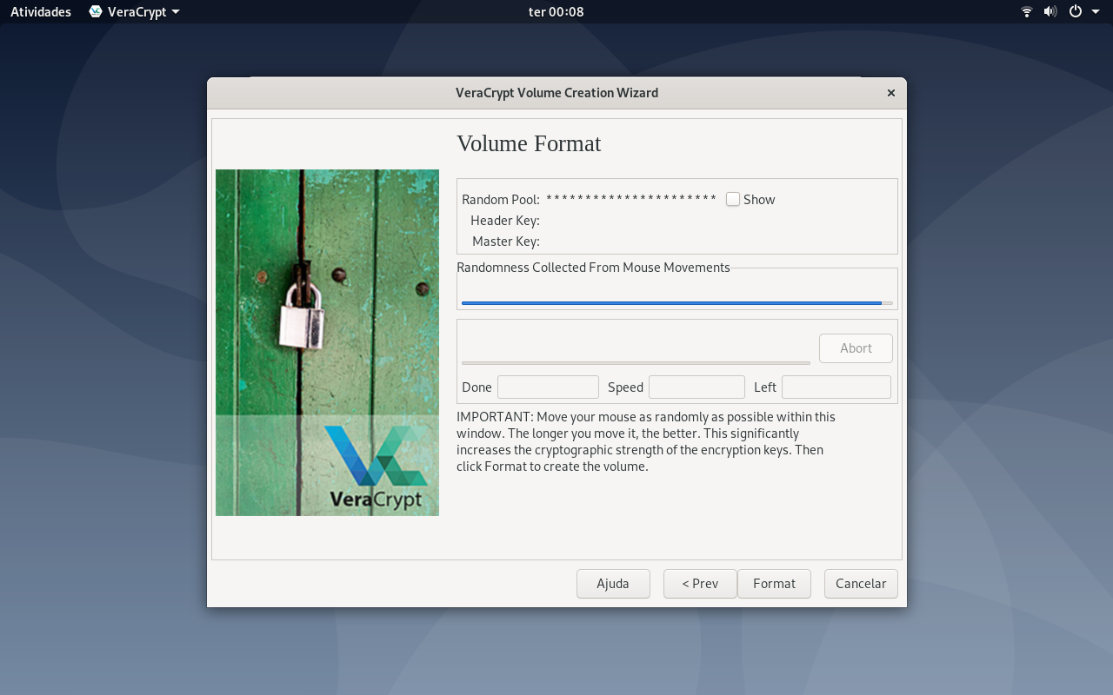This screenshot has height=695, width=1113.
Task: Expand the VeraCrypt app menu arrow
Action: pos(176,12)
